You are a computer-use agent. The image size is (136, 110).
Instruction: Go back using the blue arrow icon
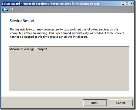pos(5,9)
